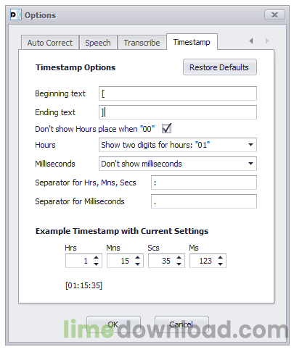Open the Speech tab
Screen dimensions: 294x352
click(98, 43)
